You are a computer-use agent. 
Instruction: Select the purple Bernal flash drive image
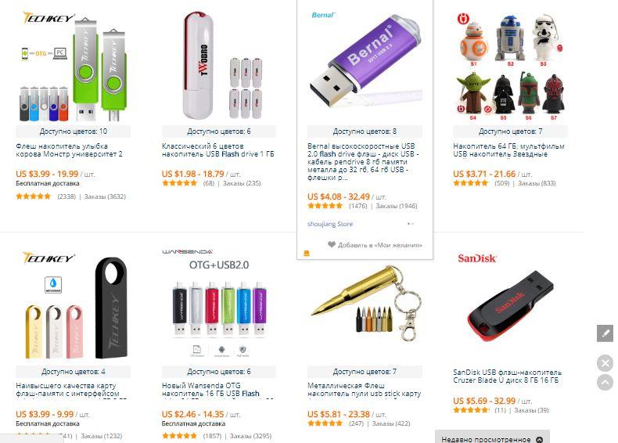[x=365, y=63]
